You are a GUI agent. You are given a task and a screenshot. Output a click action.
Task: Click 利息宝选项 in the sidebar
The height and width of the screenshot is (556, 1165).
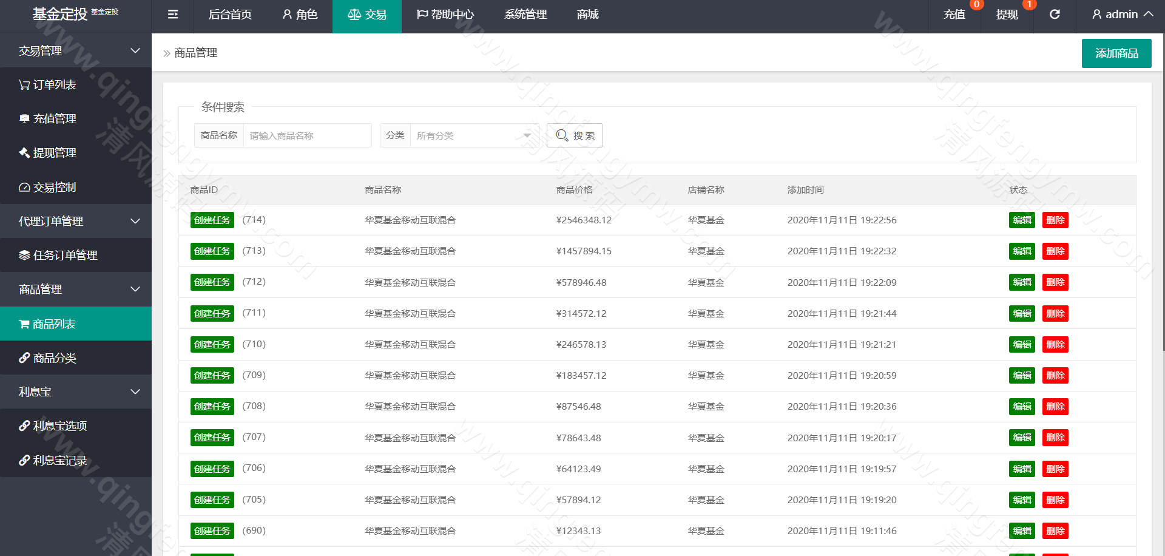[x=58, y=425]
